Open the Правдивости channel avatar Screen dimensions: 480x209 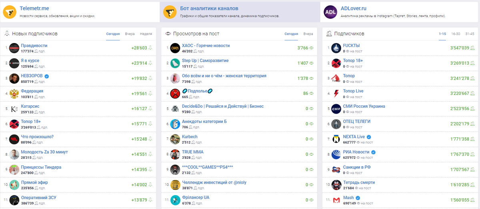click(14, 48)
